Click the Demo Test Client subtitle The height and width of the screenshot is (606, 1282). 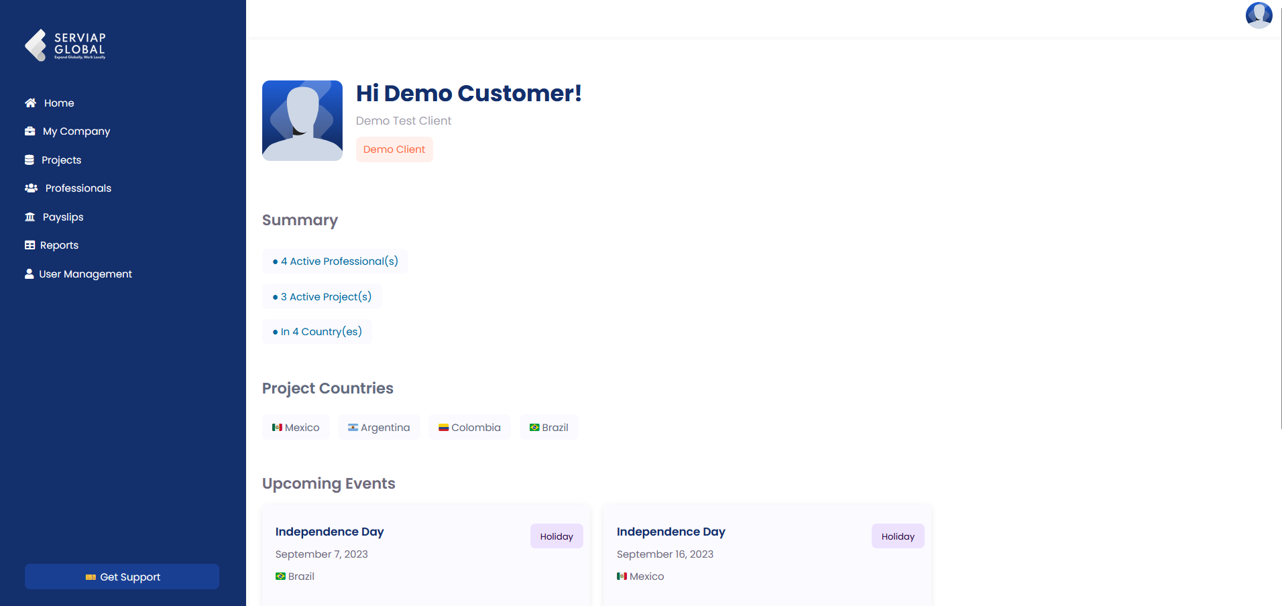404,121
